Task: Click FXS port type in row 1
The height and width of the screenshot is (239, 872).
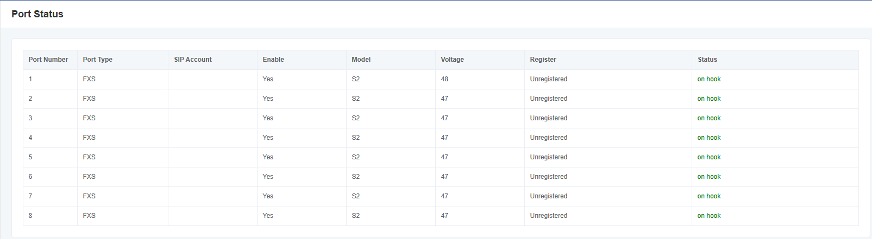Action: [x=89, y=79]
